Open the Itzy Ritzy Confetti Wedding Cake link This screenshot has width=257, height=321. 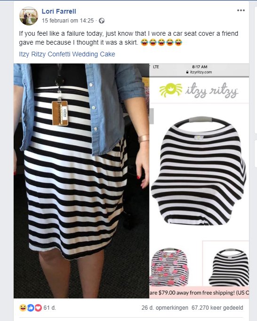67,54
